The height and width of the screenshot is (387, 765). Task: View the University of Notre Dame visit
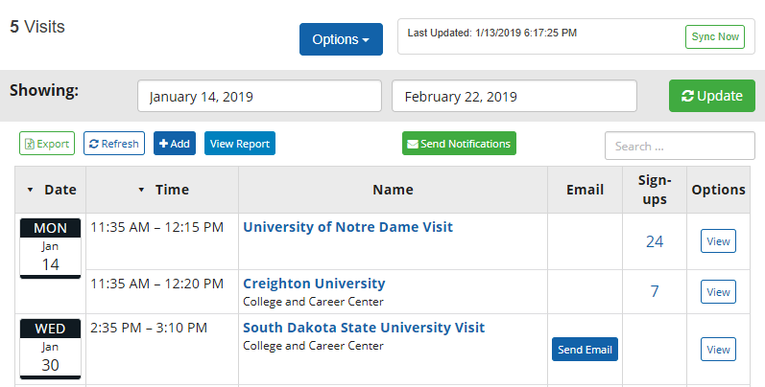[x=718, y=241]
